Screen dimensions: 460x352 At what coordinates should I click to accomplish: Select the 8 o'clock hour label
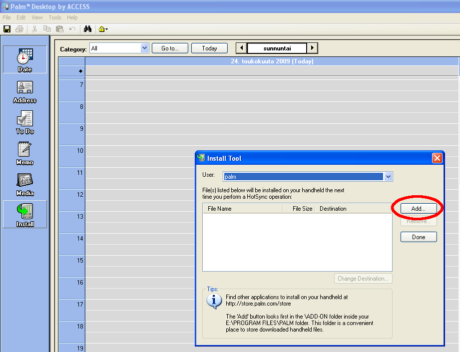coord(81,107)
